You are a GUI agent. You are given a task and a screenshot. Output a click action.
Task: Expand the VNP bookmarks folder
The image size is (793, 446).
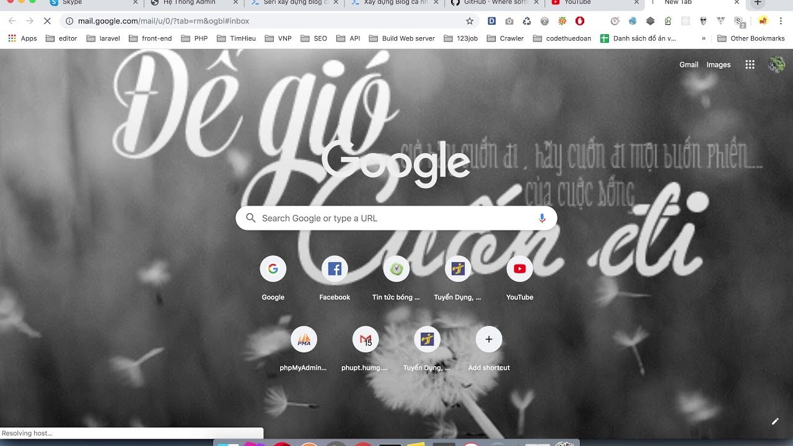coord(278,38)
